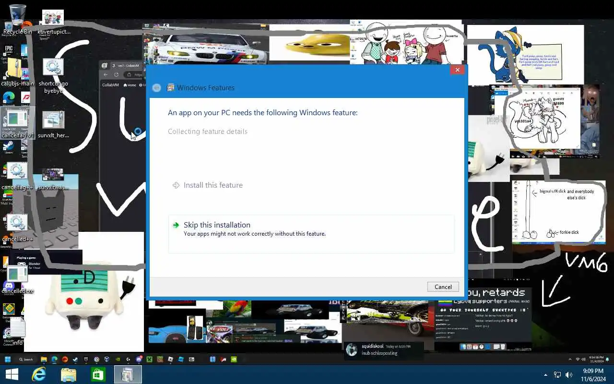This screenshot has height=384, width=614.
Task: Select the cancelledexe desktop icon
Action: pyautogui.click(x=17, y=279)
